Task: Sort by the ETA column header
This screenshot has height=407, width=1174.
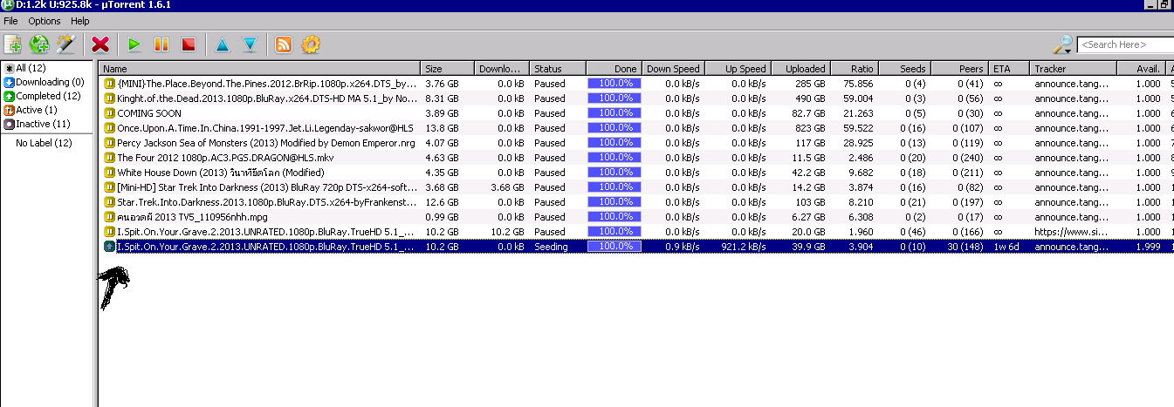Action: coord(1009,68)
